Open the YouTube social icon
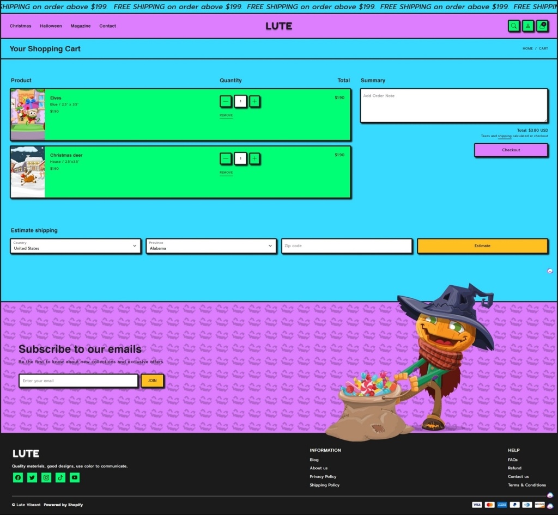This screenshot has height=515, width=558. [x=75, y=477]
